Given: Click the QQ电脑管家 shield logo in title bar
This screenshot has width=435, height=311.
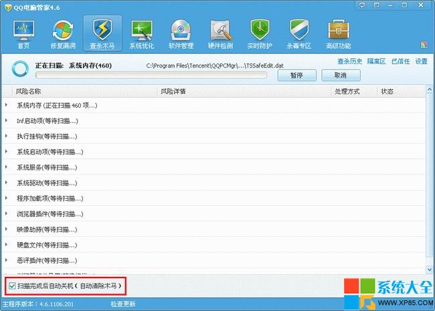Looking at the screenshot, I should pyautogui.click(x=8, y=7).
